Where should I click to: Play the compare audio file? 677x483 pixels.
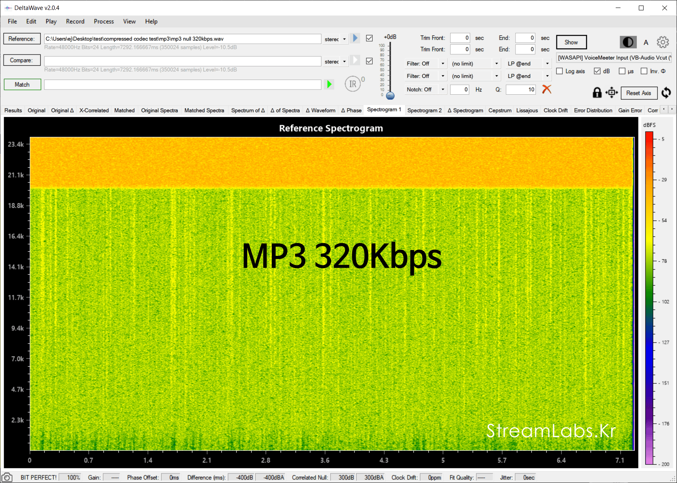[x=355, y=60]
